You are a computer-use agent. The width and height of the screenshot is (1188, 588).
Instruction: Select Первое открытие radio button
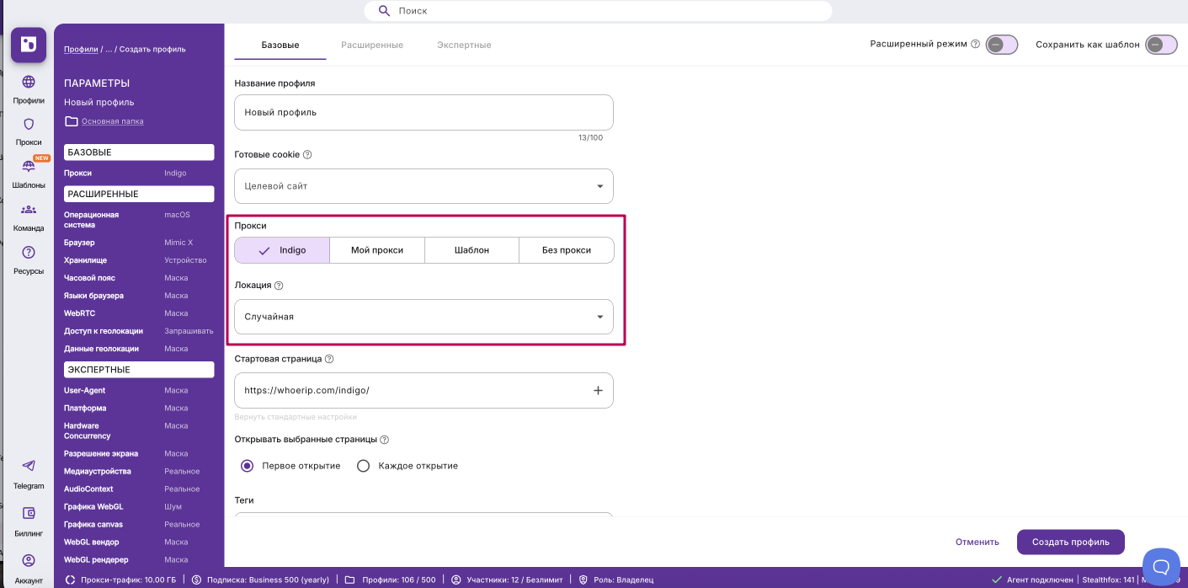click(x=248, y=466)
